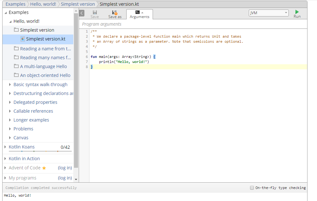Screen dimensions: 317x201
Task: Select Simplest version.kt in the tree
Action: (38, 39)
